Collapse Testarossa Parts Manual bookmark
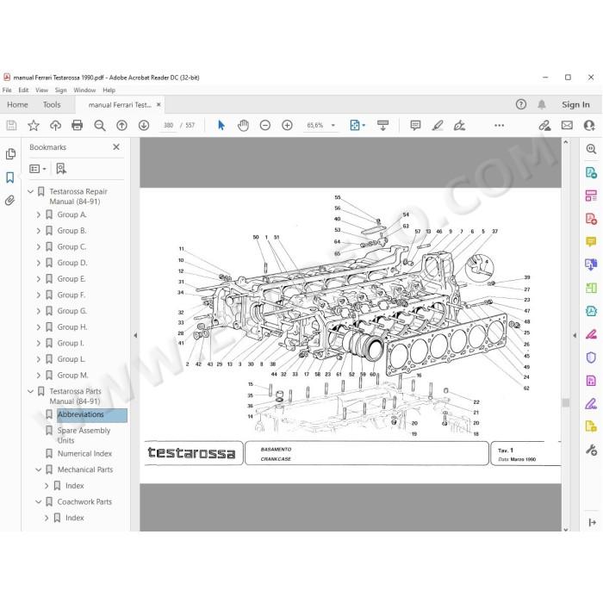The image size is (603, 603). (31, 391)
